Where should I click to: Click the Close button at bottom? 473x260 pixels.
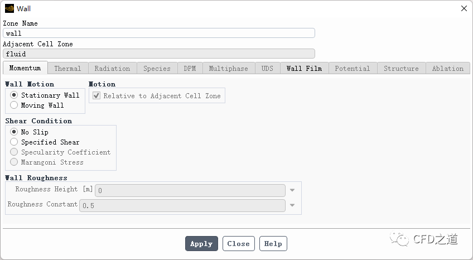click(x=238, y=244)
